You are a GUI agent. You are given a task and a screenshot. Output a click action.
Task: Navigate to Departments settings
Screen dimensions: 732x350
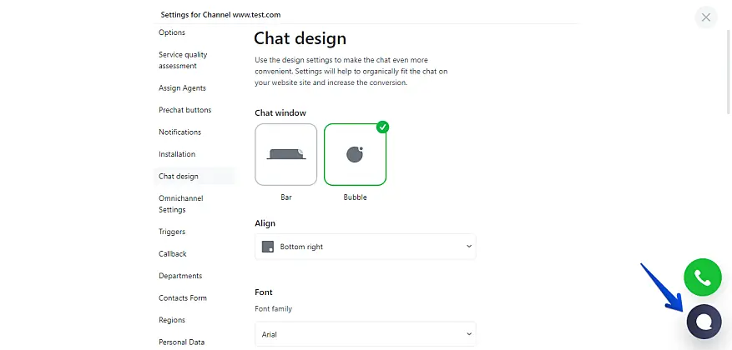click(x=181, y=276)
